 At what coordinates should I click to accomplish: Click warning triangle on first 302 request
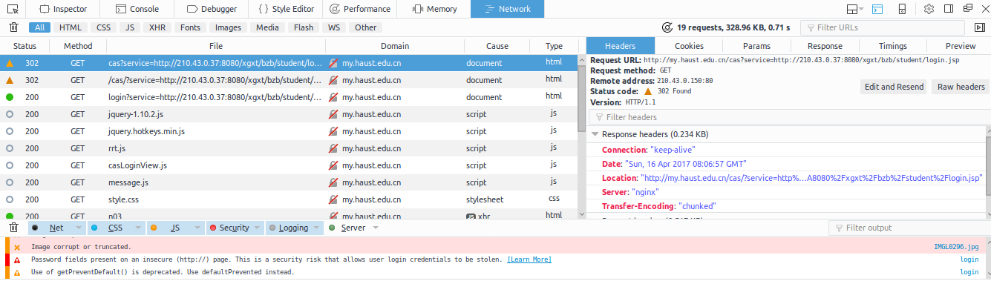10,64
